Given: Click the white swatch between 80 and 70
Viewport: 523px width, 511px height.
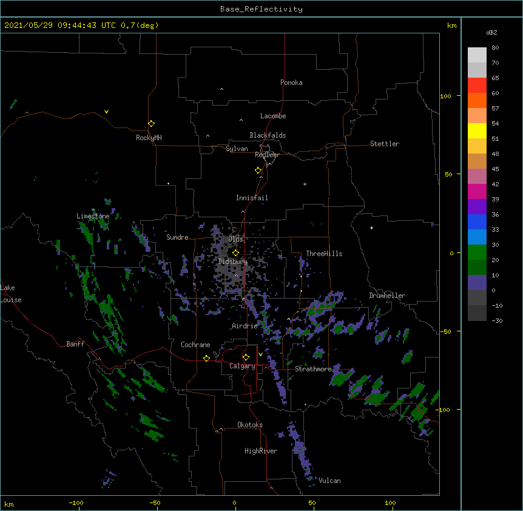Looking at the screenshot, I should (x=477, y=55).
